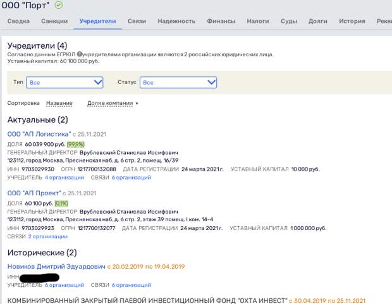Click the Актуальные (2) heading
The width and height of the screenshot is (392, 304).
(38, 119)
